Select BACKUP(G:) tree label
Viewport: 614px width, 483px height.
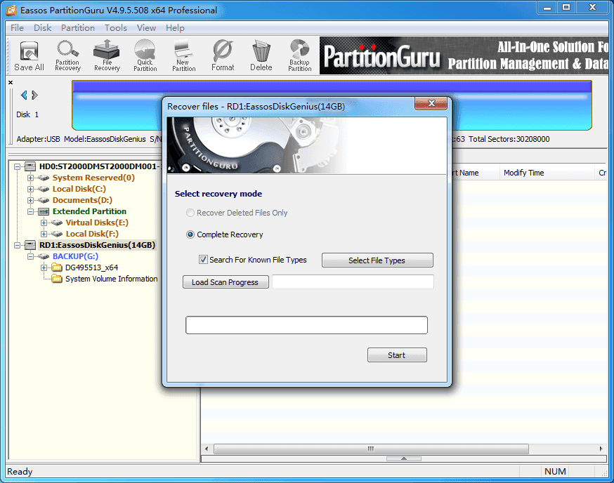[75, 256]
